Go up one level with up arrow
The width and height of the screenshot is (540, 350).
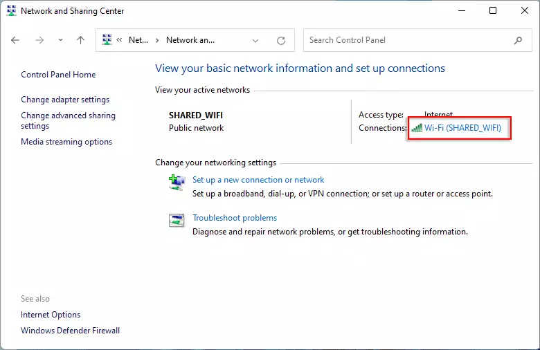(80, 40)
